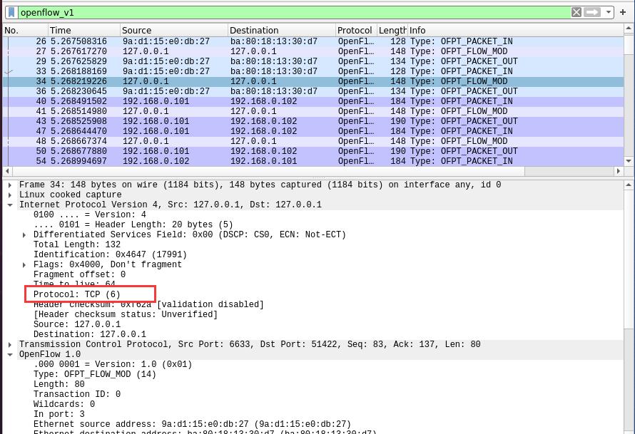Select Destination: 127.0.0.1 detail line
The width and height of the screenshot is (635, 434).
coord(89,334)
